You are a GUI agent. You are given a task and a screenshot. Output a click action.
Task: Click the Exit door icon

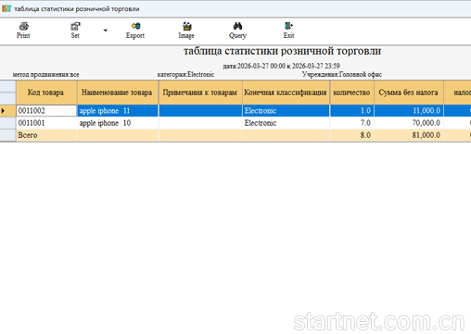[288, 26]
